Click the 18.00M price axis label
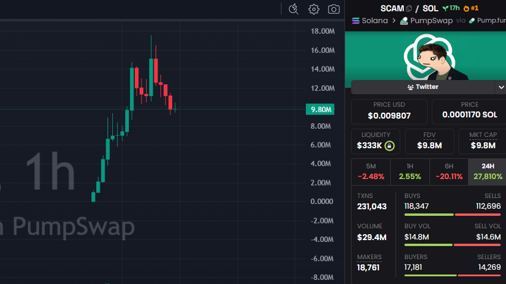506x284 pixels. (x=322, y=31)
